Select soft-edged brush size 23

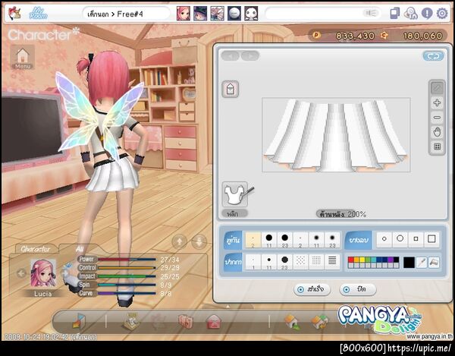pos(333,240)
